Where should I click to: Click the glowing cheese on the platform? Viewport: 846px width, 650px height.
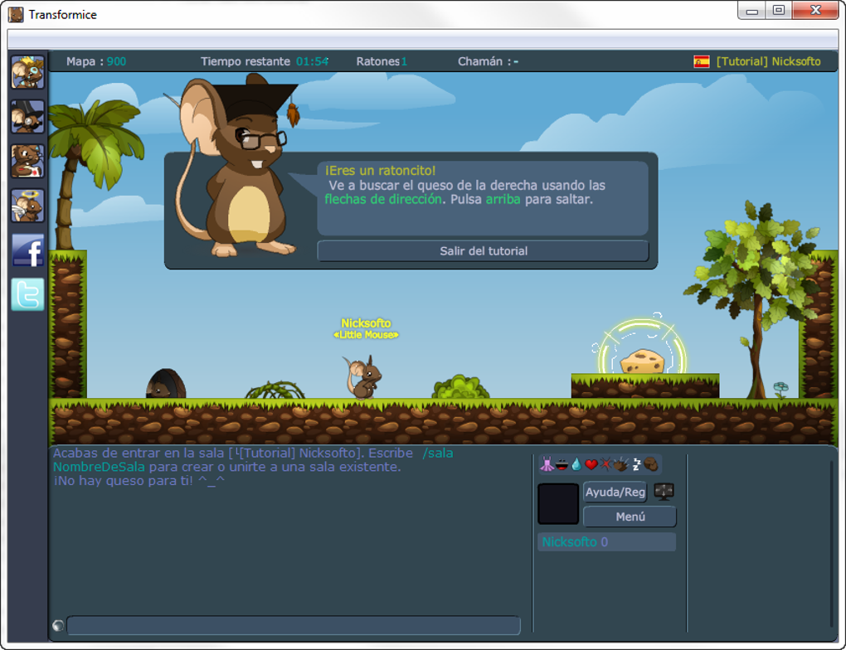[642, 361]
